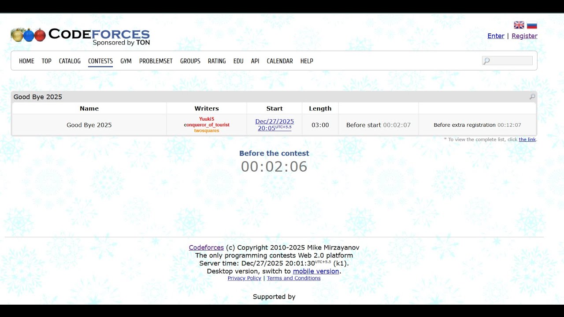This screenshot has height=317, width=564.
Task: Open the TOP menu item
Action: tap(47, 61)
